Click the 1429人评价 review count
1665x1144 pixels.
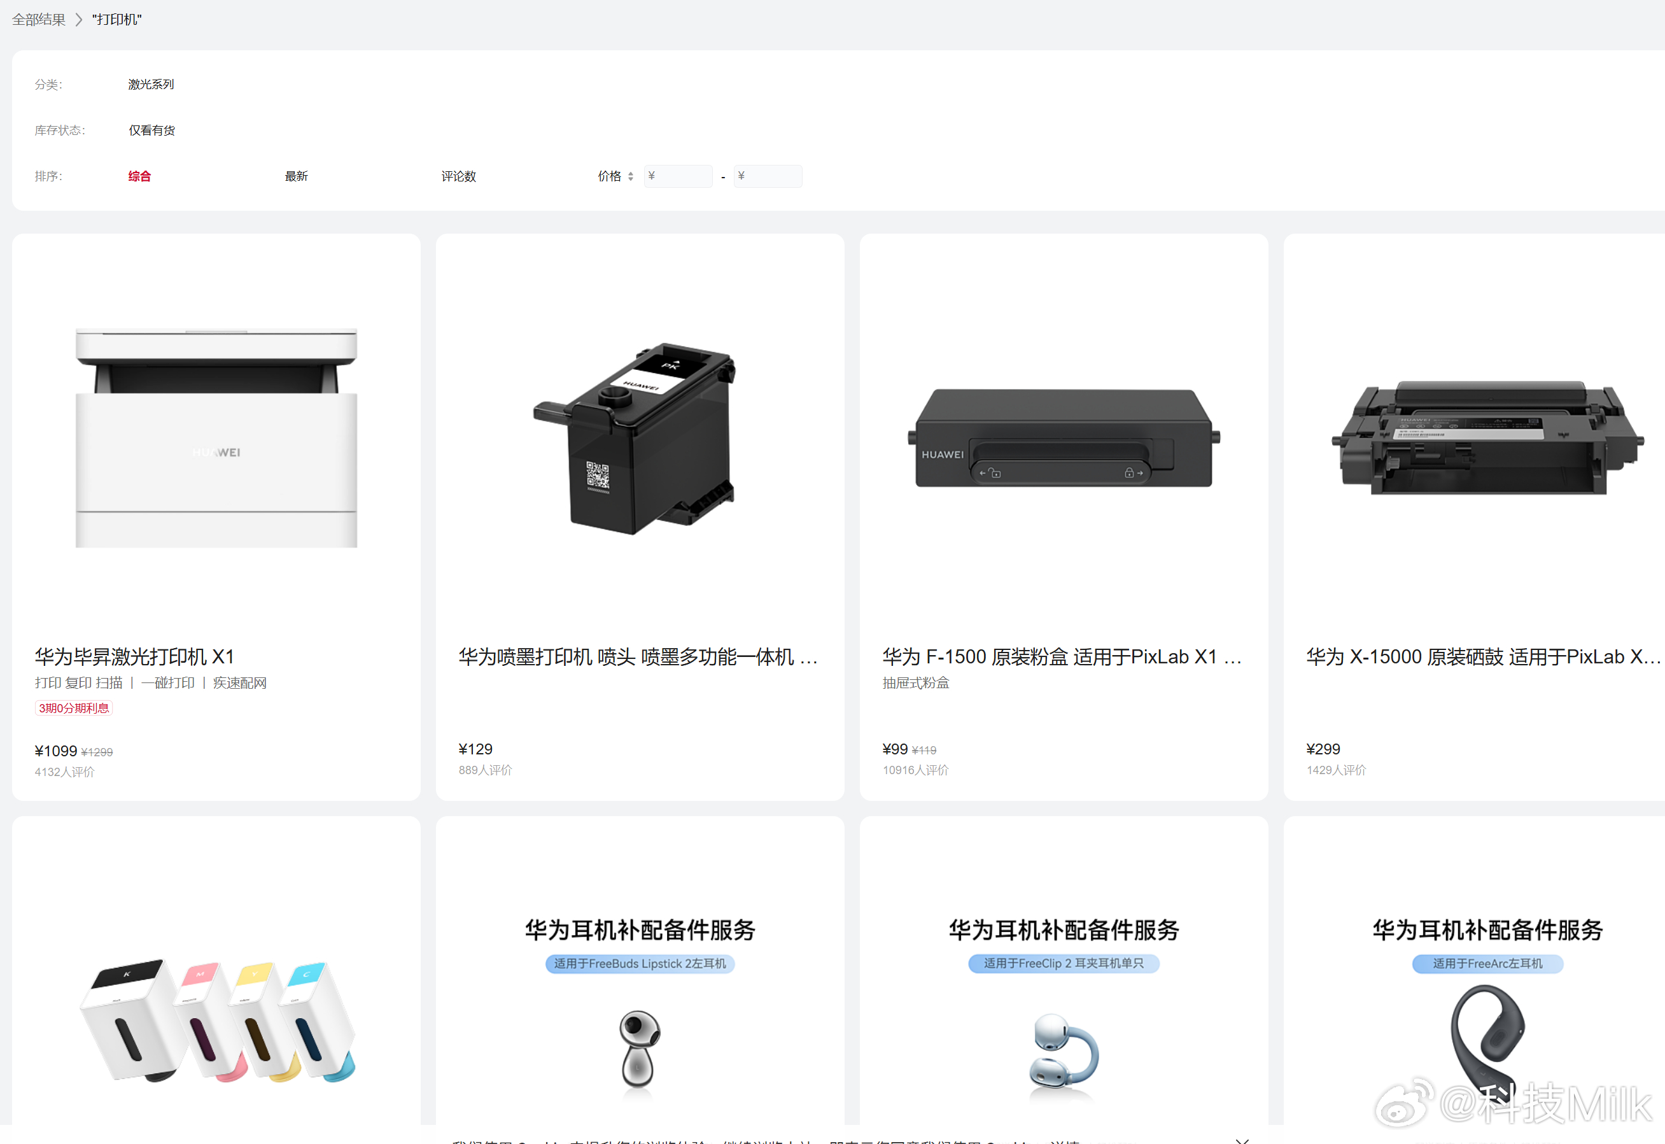[x=1337, y=770]
